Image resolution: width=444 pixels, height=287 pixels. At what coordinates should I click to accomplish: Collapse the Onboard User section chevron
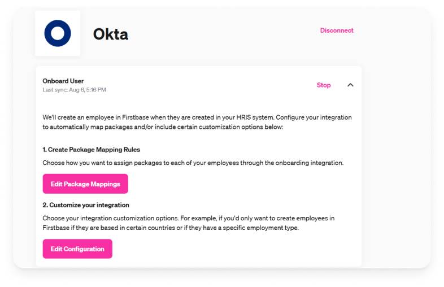coord(350,85)
